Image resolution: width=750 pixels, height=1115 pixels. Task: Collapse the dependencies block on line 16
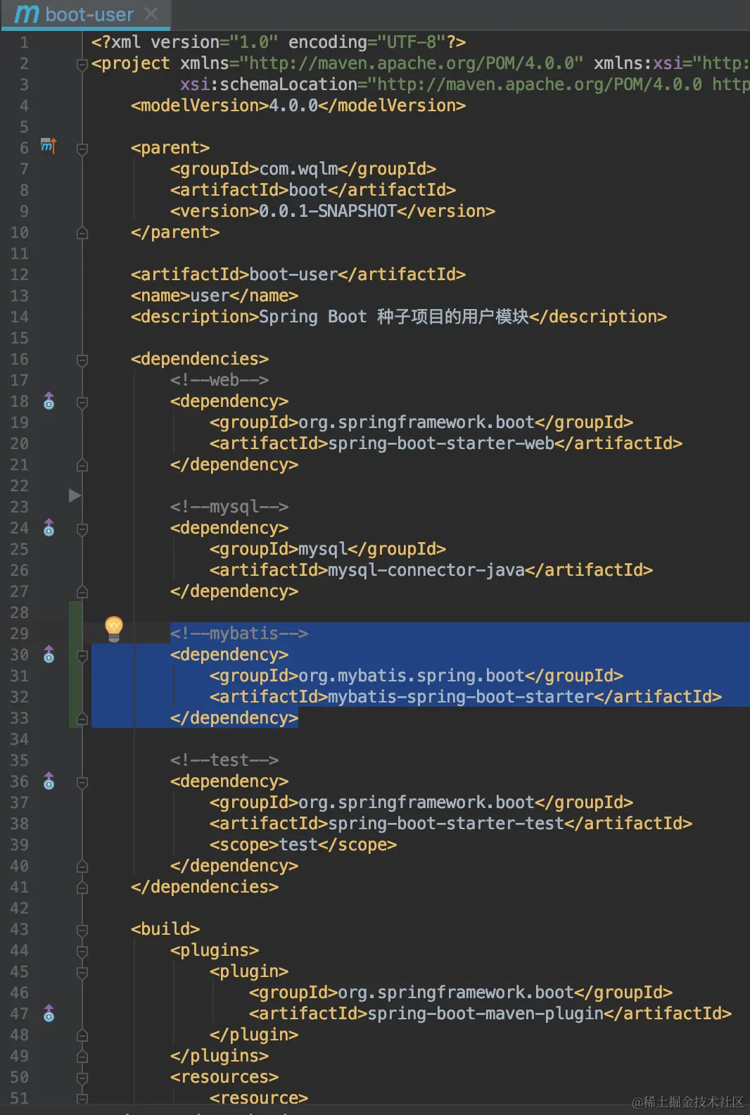click(82, 360)
